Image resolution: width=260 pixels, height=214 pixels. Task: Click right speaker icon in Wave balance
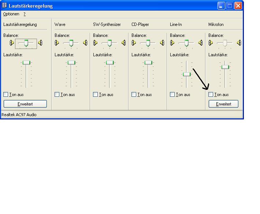pyautogui.click(x=85, y=43)
